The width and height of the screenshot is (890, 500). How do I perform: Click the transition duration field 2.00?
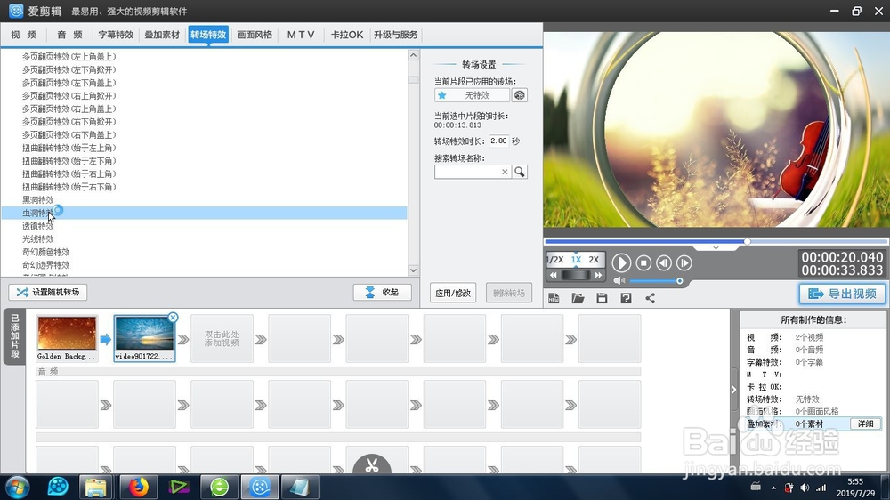pyautogui.click(x=499, y=141)
